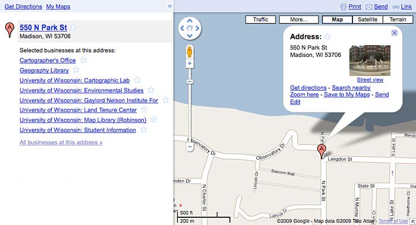416x225 pixels.
Task: Click Send in the info bubble
Action: click(382, 94)
